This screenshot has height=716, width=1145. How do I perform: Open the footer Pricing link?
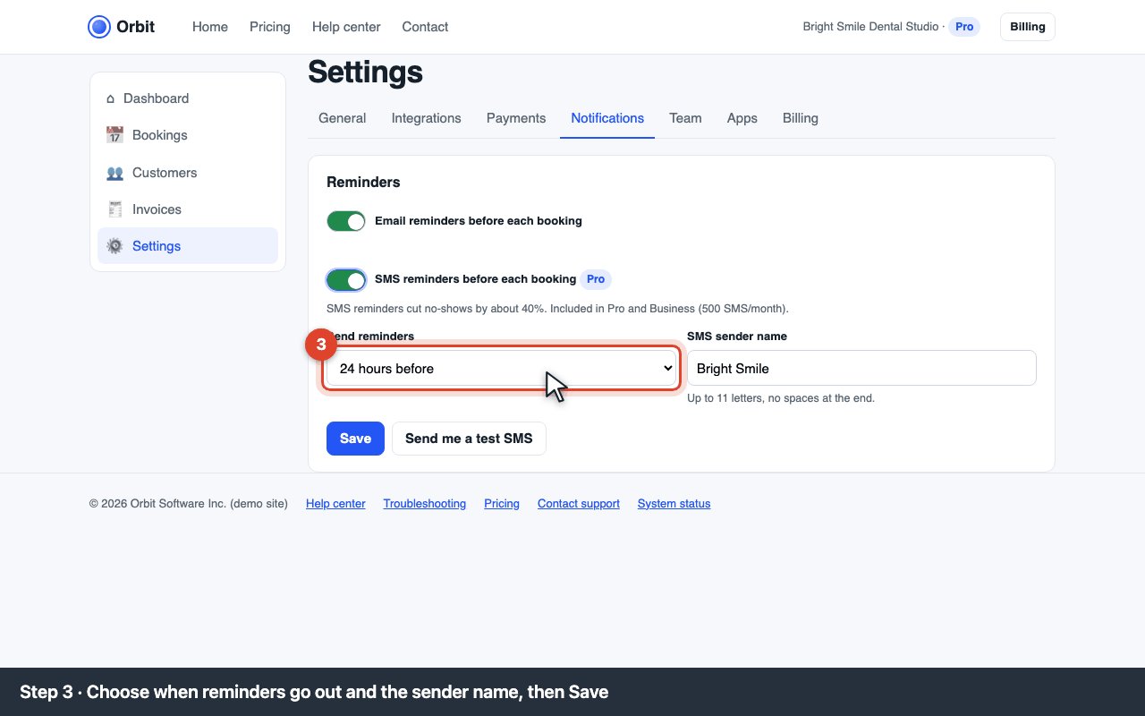(x=502, y=504)
